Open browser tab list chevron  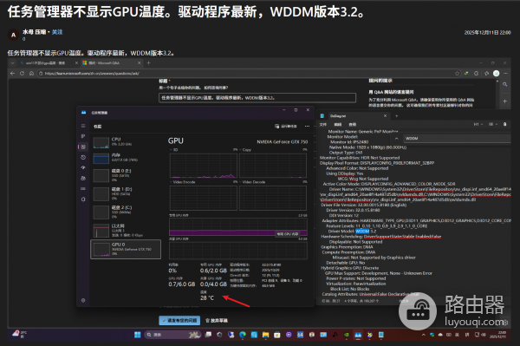coord(13,62)
